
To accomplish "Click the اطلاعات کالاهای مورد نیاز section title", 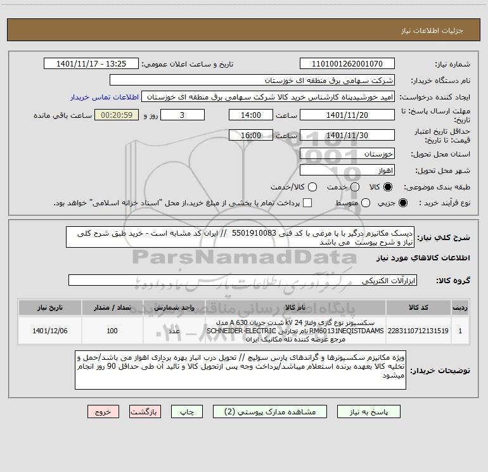I will coord(423,258).
